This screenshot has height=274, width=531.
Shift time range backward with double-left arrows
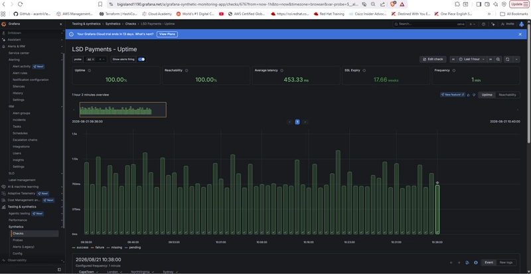pos(453,59)
